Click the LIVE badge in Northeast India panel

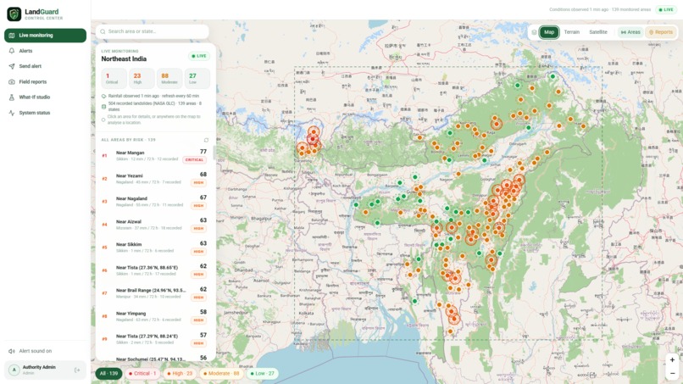199,56
